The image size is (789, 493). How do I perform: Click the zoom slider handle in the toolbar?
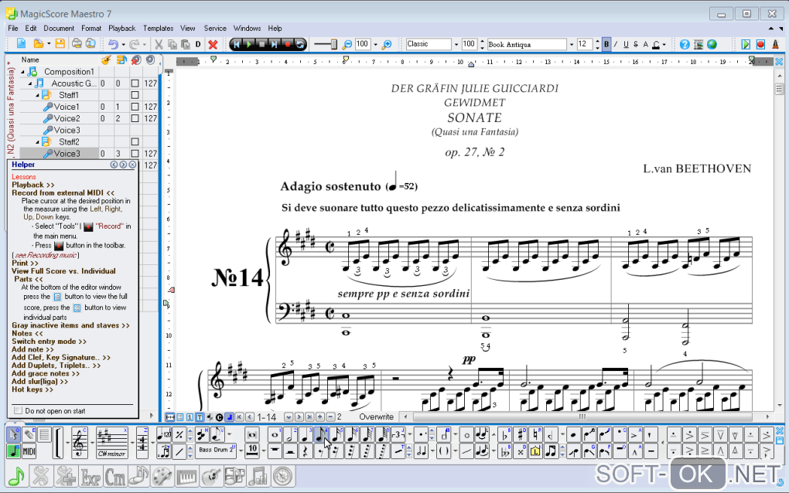(333, 44)
